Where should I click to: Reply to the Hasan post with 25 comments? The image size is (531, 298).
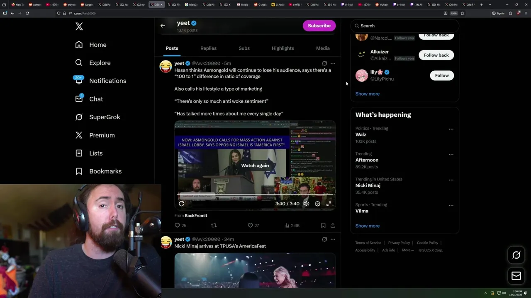pyautogui.click(x=180, y=226)
